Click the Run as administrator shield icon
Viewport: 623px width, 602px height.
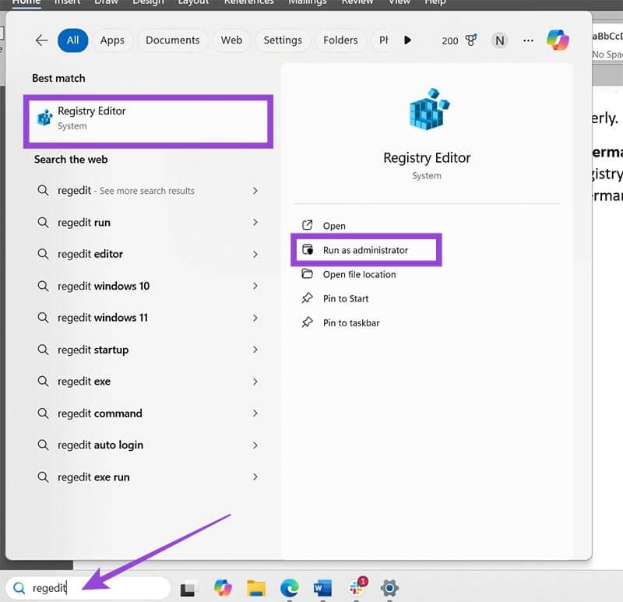pyautogui.click(x=308, y=249)
